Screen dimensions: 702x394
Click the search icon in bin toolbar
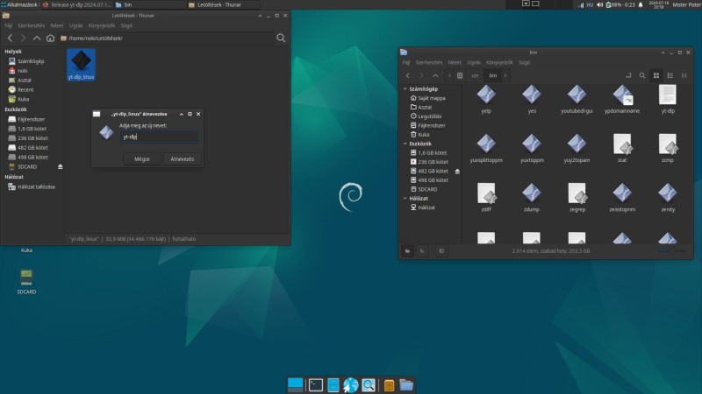point(643,75)
